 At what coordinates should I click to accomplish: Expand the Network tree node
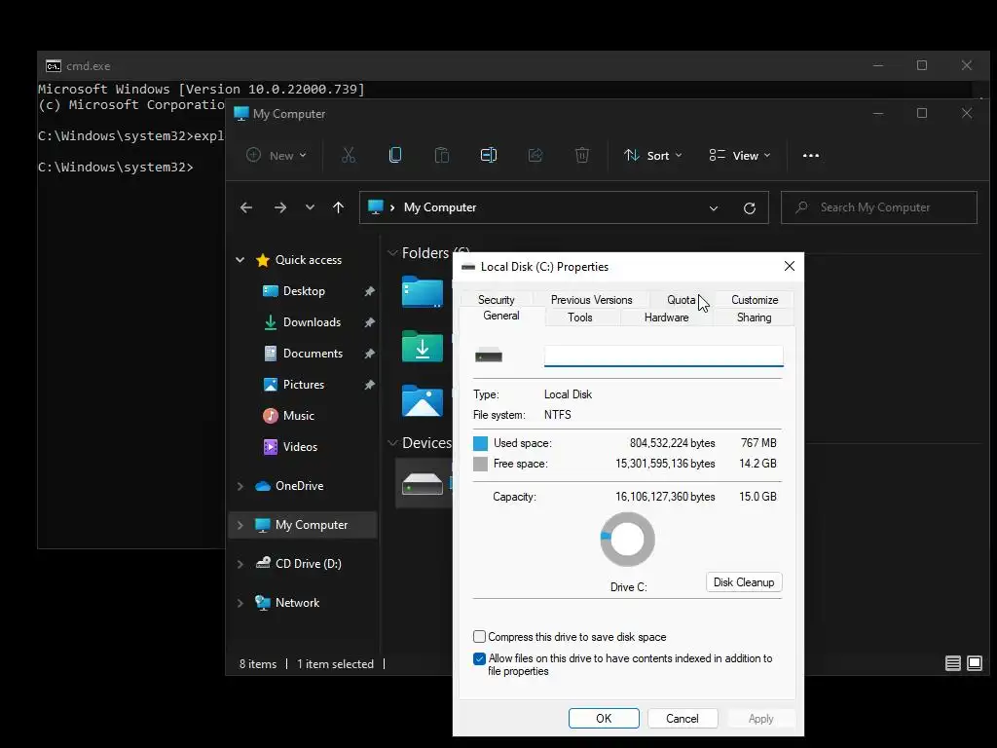click(x=240, y=603)
